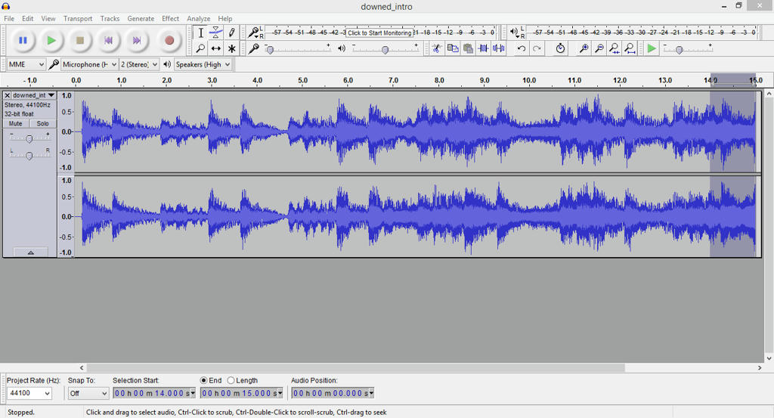Screen dimensions: 774x418
Task: Choose the Multi-Tool asterisk mode
Action: coord(231,48)
